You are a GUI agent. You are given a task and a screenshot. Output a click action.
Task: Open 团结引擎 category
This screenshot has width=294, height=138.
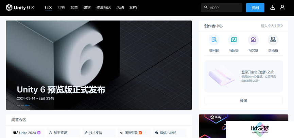(134, 133)
